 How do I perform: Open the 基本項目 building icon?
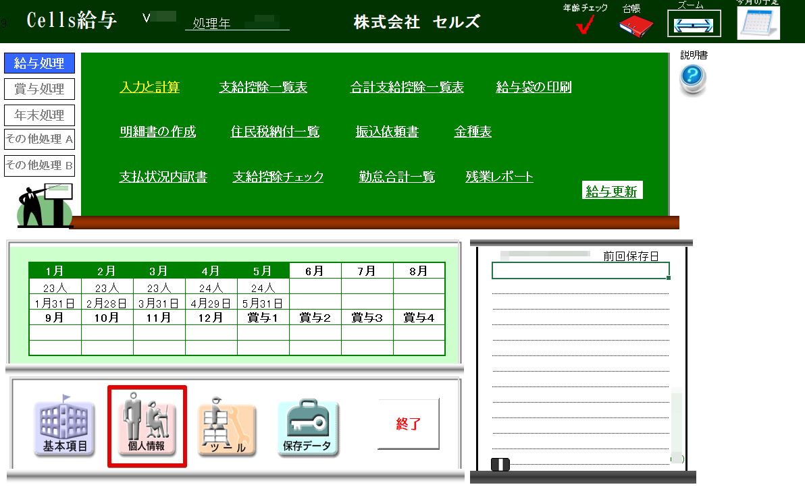point(64,428)
